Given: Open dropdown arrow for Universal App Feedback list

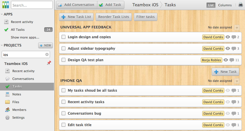Looking at the screenshot, I should pyautogui.click(x=237, y=28).
